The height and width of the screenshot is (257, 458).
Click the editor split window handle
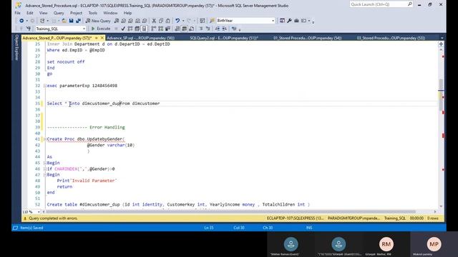click(441, 44)
